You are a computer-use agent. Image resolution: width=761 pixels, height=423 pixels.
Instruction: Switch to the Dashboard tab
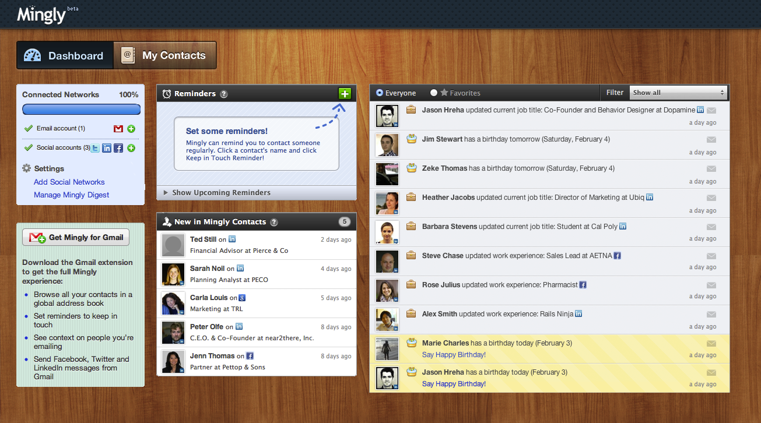[65, 55]
